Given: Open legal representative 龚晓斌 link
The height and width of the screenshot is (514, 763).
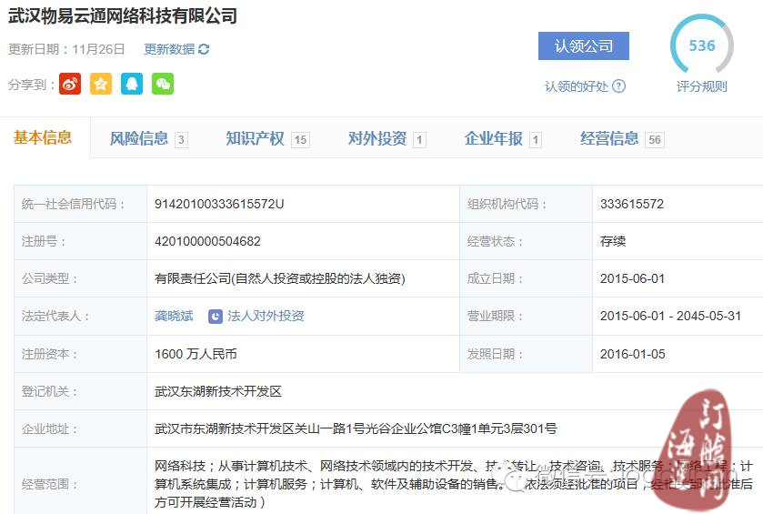Looking at the screenshot, I should [174, 316].
